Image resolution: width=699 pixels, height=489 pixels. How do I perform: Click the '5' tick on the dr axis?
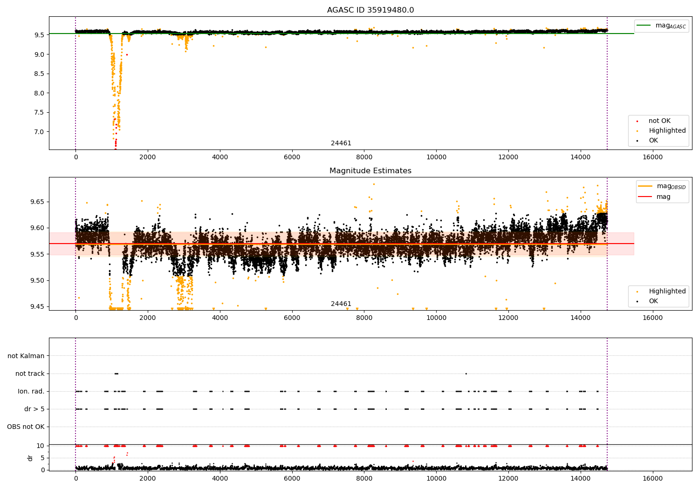click(43, 458)
